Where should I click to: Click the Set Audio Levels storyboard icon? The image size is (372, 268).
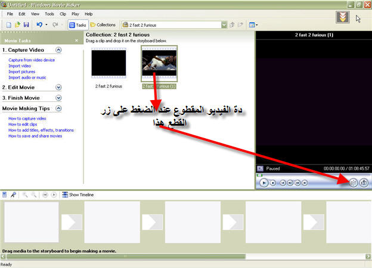coord(5,195)
